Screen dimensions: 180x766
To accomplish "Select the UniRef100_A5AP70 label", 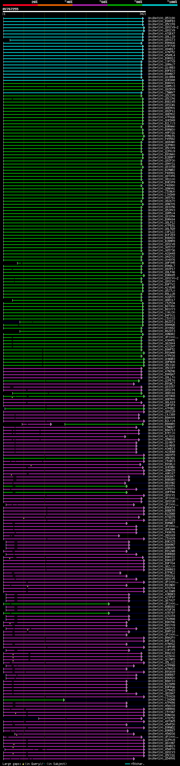I will tap(161, 749).
